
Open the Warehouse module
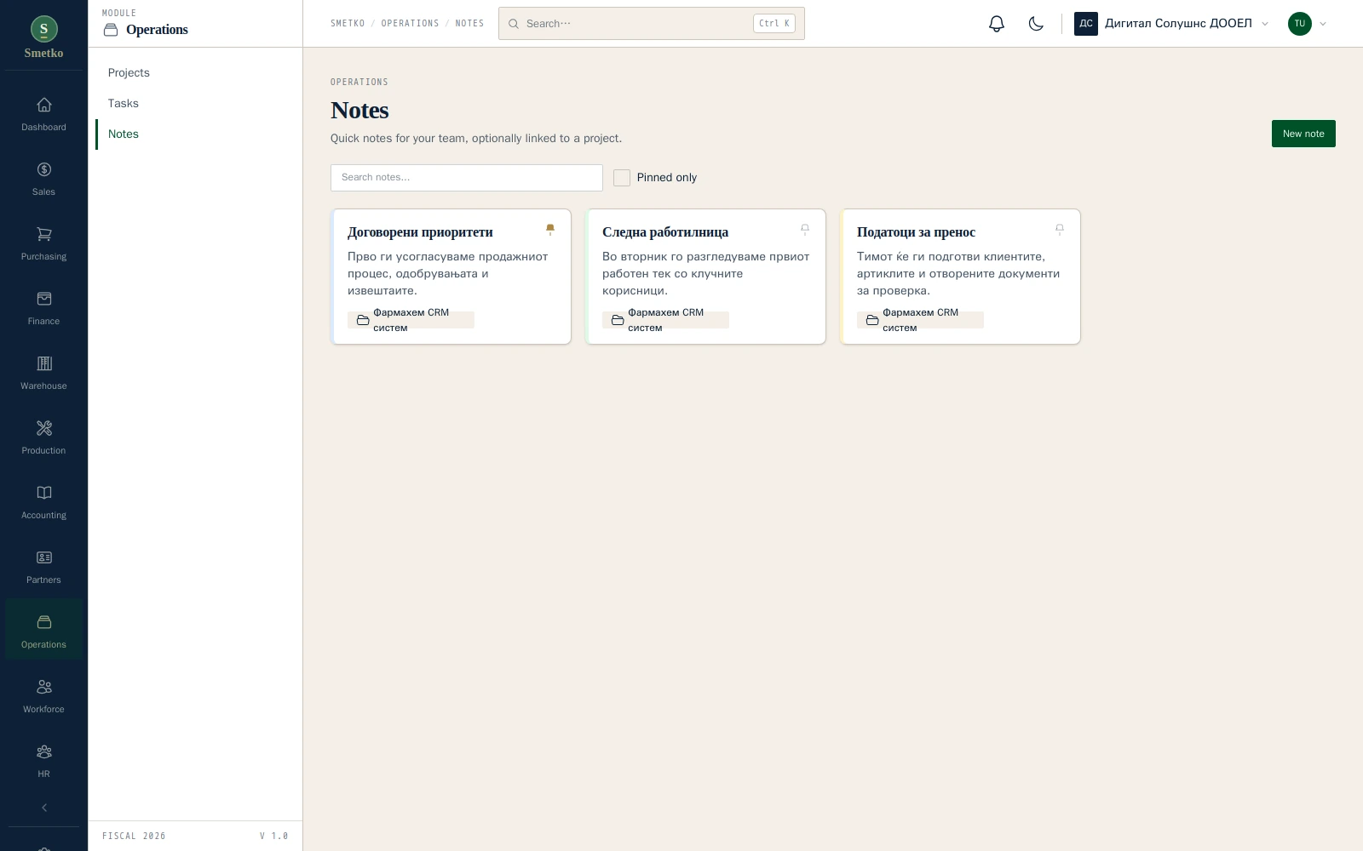[x=43, y=374]
